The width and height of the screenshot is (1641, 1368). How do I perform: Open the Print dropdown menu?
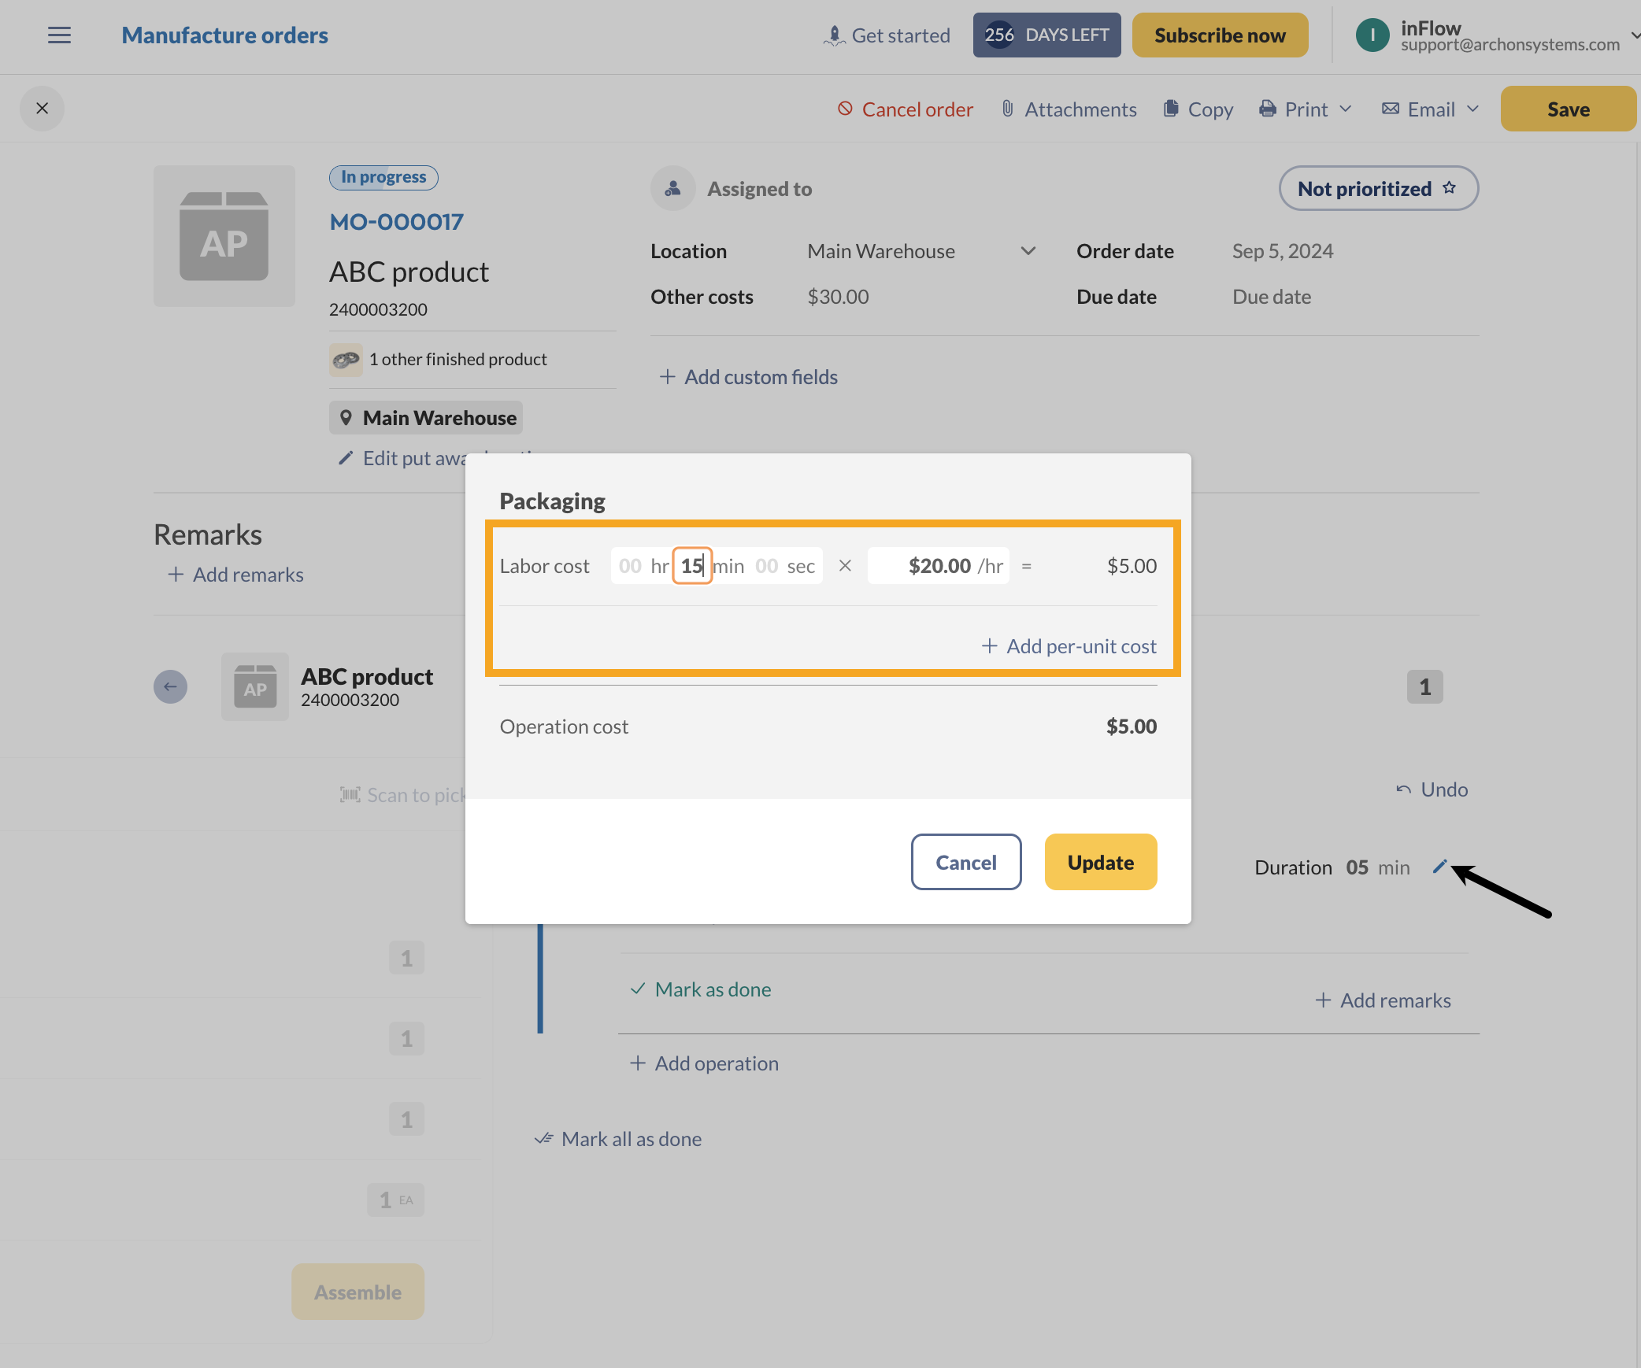(x=1346, y=109)
